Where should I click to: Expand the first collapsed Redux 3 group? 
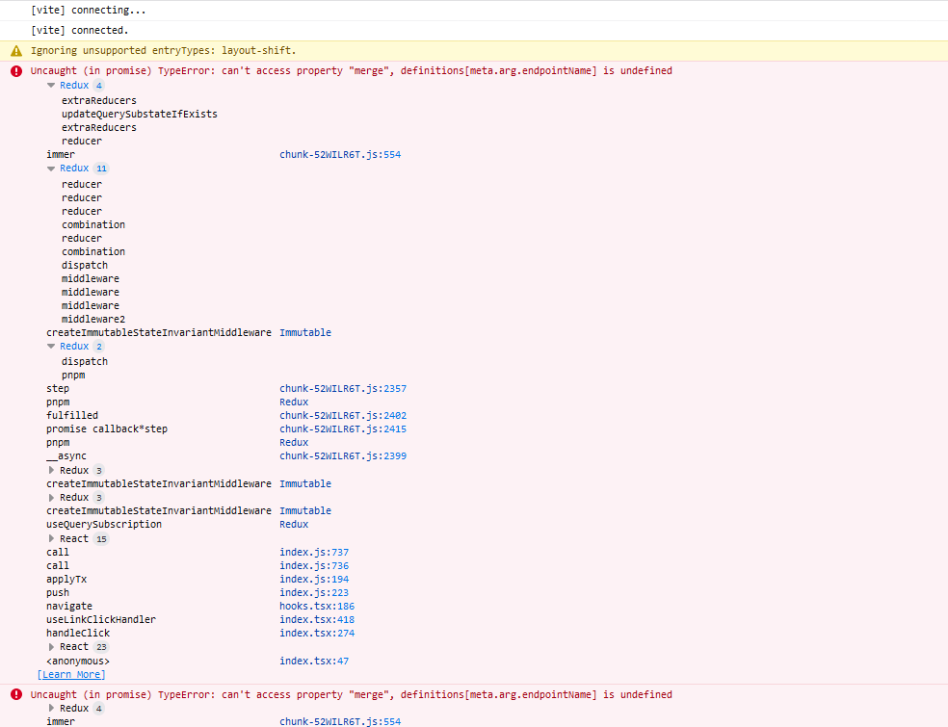tap(51, 469)
